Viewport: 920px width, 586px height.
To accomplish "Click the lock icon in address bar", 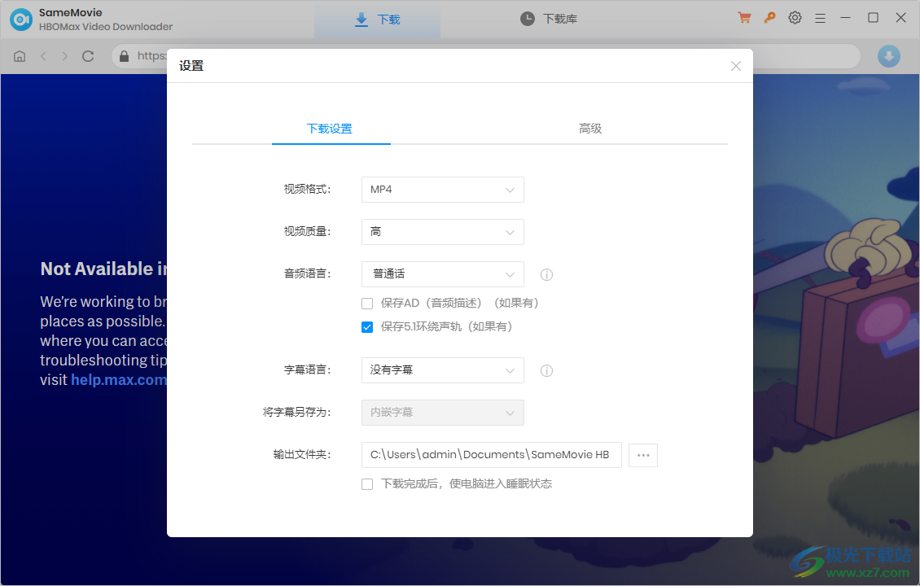I will click(124, 56).
